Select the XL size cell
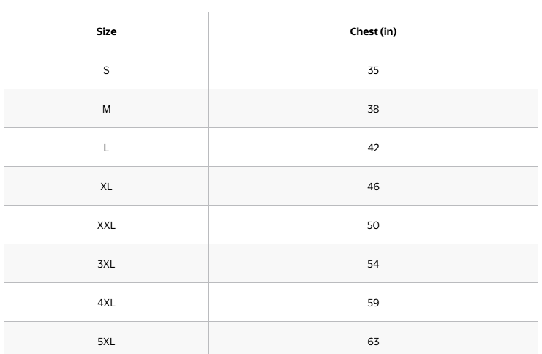Image resolution: width=542 pixels, height=354 pixels. pyautogui.click(x=107, y=187)
